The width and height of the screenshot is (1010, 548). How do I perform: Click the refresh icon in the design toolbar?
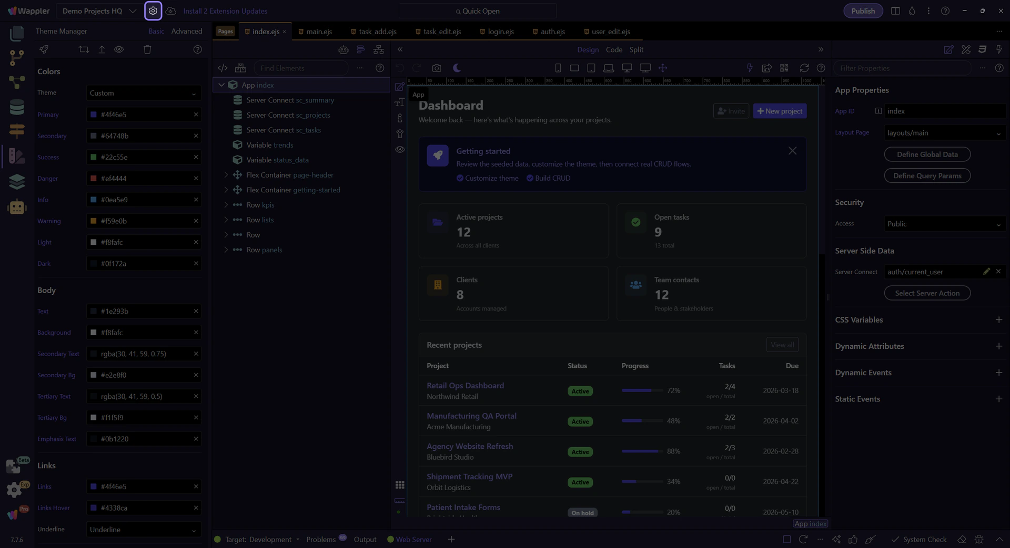804,68
